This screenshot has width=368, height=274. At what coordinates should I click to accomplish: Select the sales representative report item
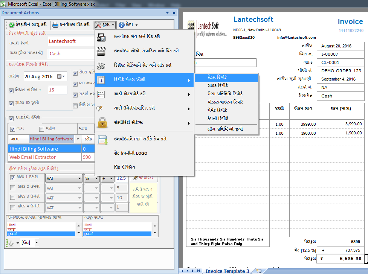coord(226,94)
